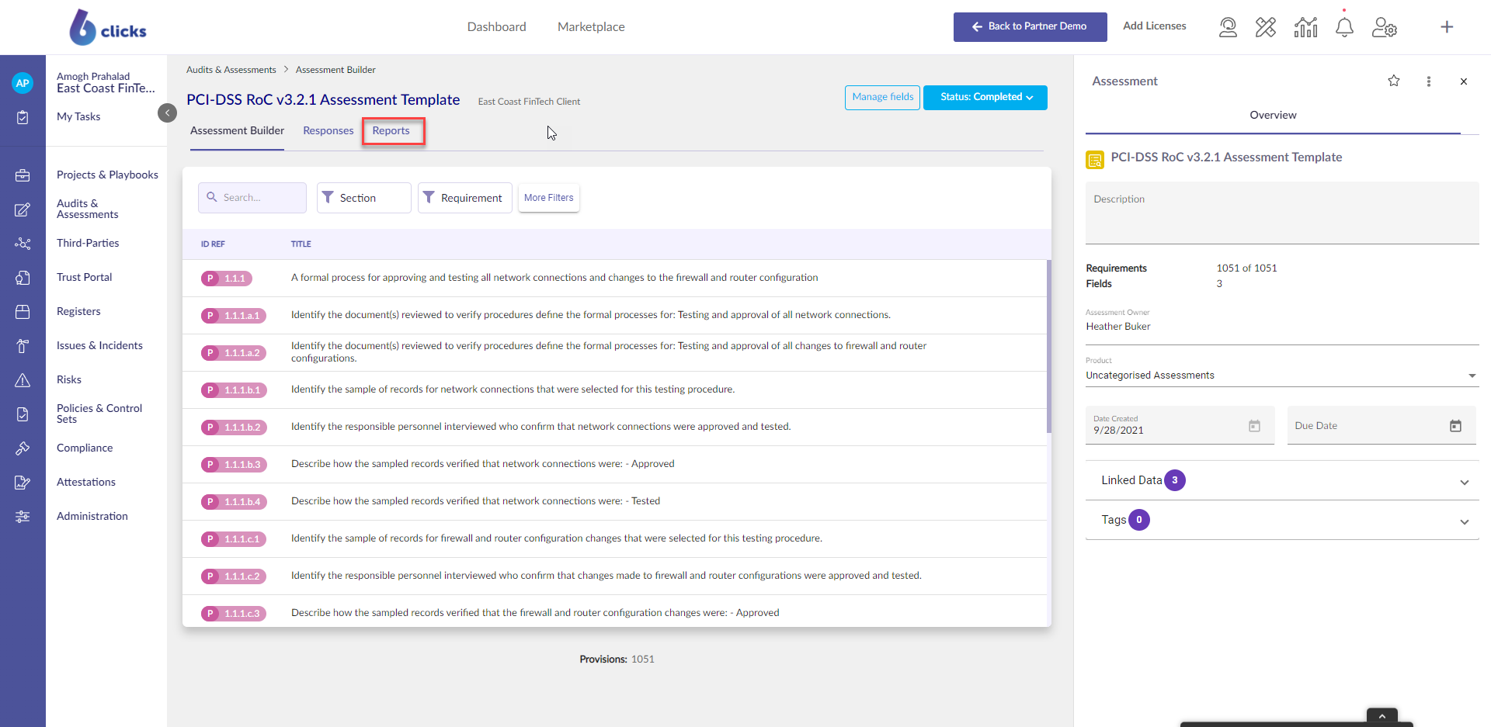Click the Projects & Playbooks briefcase icon
This screenshot has width=1491, height=727.
[x=23, y=175]
